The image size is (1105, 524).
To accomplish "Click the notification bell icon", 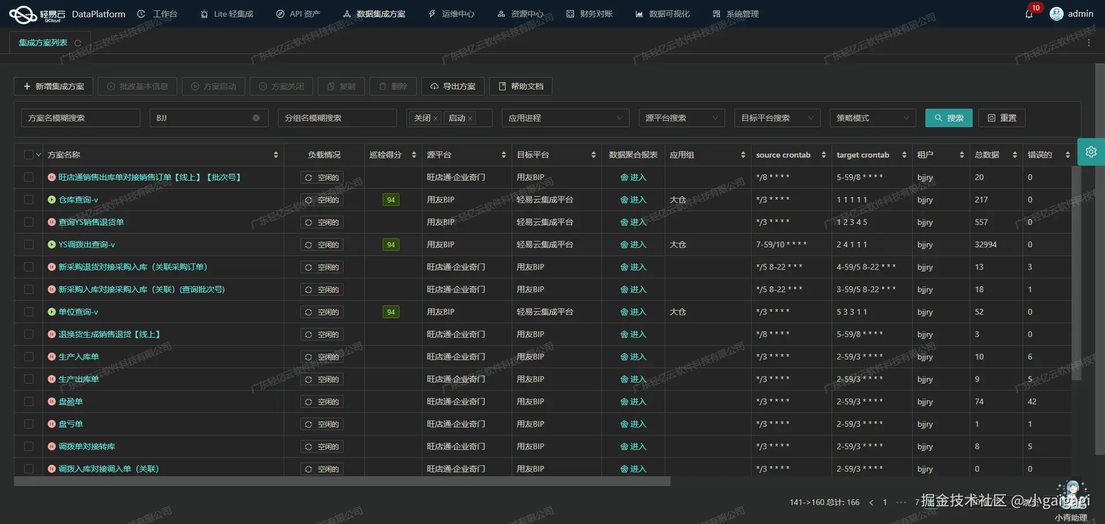I will click(x=1028, y=14).
